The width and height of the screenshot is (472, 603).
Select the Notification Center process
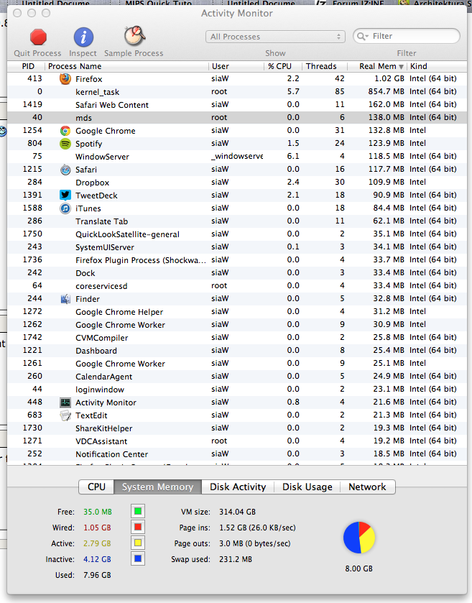point(237,454)
